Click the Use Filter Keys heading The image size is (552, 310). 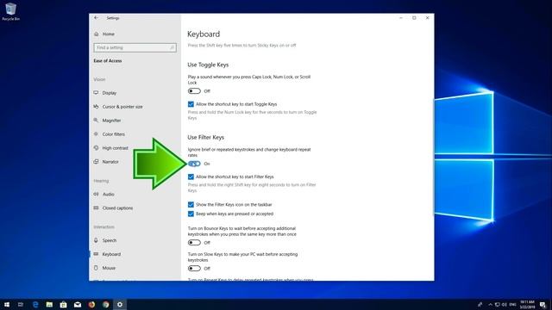[205, 138]
